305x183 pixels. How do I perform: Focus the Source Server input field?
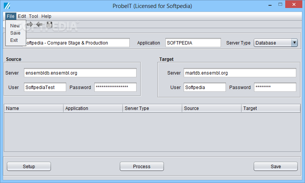click(80, 73)
